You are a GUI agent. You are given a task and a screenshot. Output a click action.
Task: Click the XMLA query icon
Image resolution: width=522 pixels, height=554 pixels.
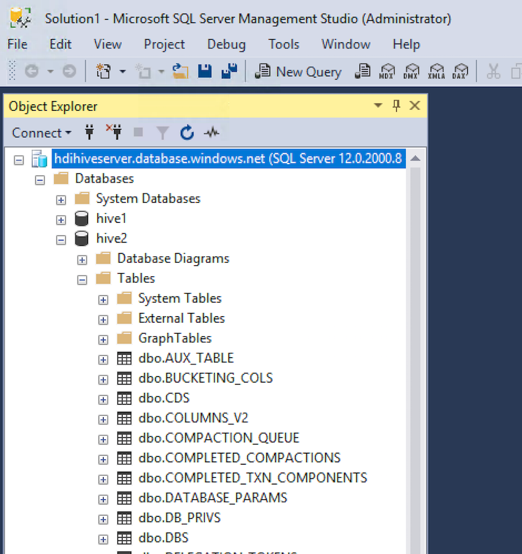436,72
